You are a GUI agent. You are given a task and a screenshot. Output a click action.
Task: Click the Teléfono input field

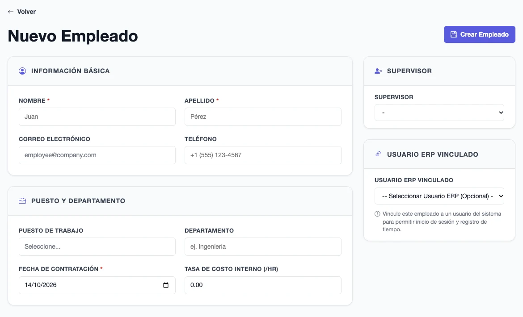[263, 155]
